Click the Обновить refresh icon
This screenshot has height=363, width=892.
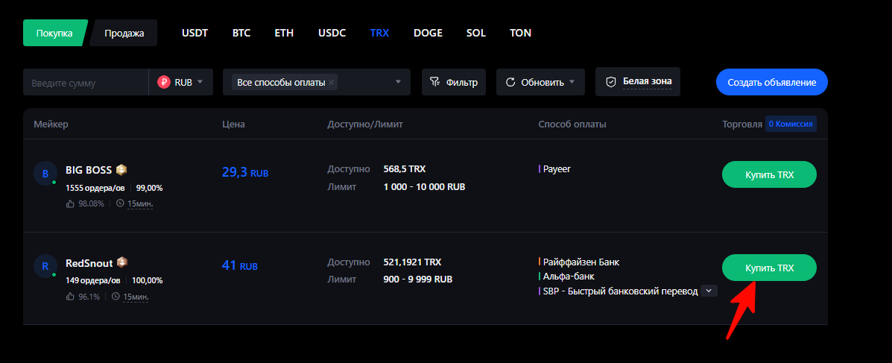tap(510, 82)
